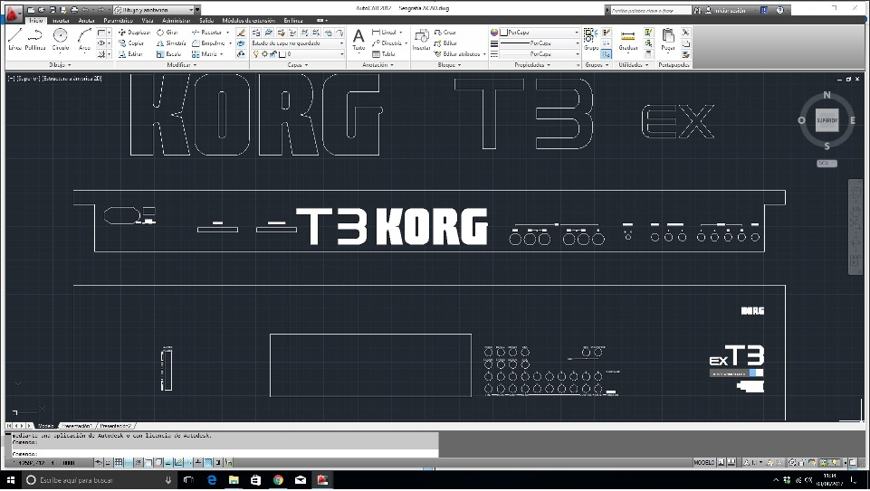870x491 pixels.
Task: Open the 'Estado de capa no guardado' dropdown
Action: click(298, 43)
